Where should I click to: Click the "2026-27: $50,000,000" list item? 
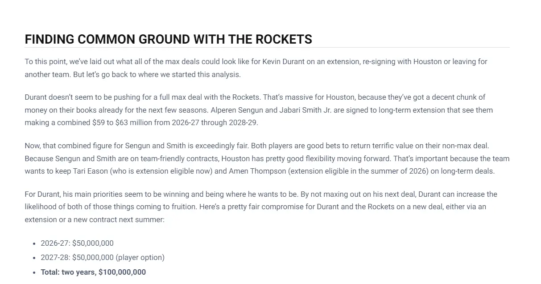77,243
